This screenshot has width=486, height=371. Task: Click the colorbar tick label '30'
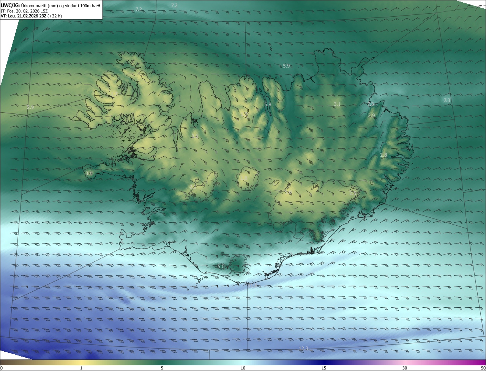point(405,368)
